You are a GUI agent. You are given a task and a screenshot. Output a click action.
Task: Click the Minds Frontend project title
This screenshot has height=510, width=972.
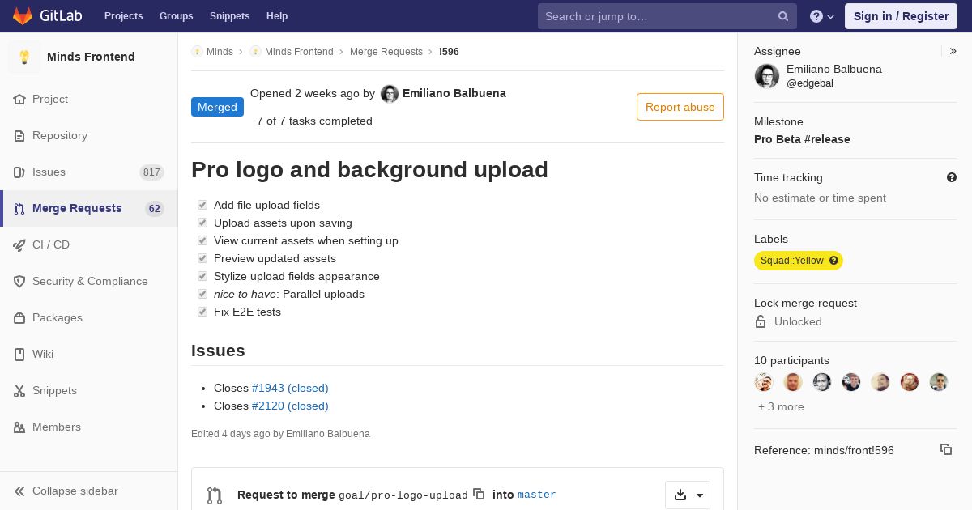click(91, 57)
